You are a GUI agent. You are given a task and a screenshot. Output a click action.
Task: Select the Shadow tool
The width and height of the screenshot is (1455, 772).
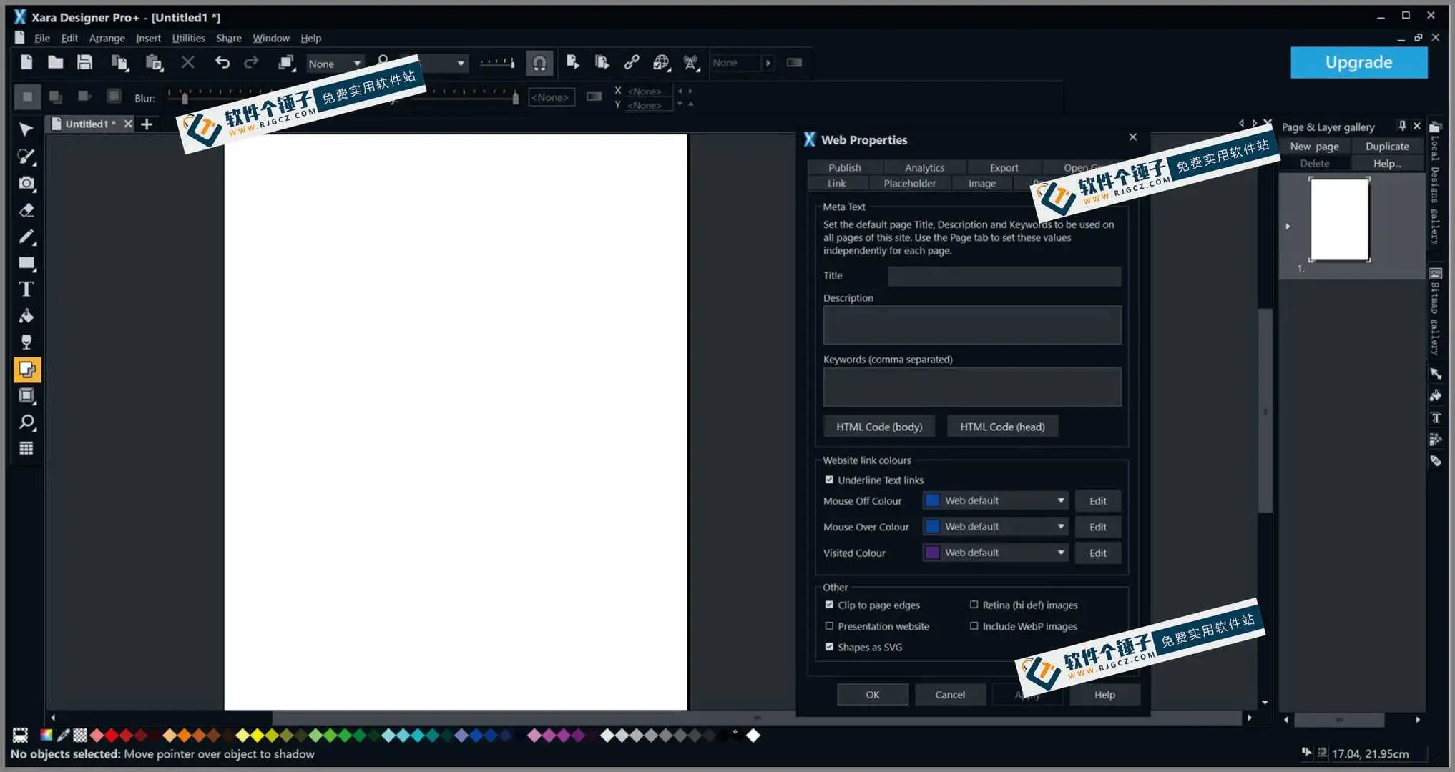click(x=27, y=370)
